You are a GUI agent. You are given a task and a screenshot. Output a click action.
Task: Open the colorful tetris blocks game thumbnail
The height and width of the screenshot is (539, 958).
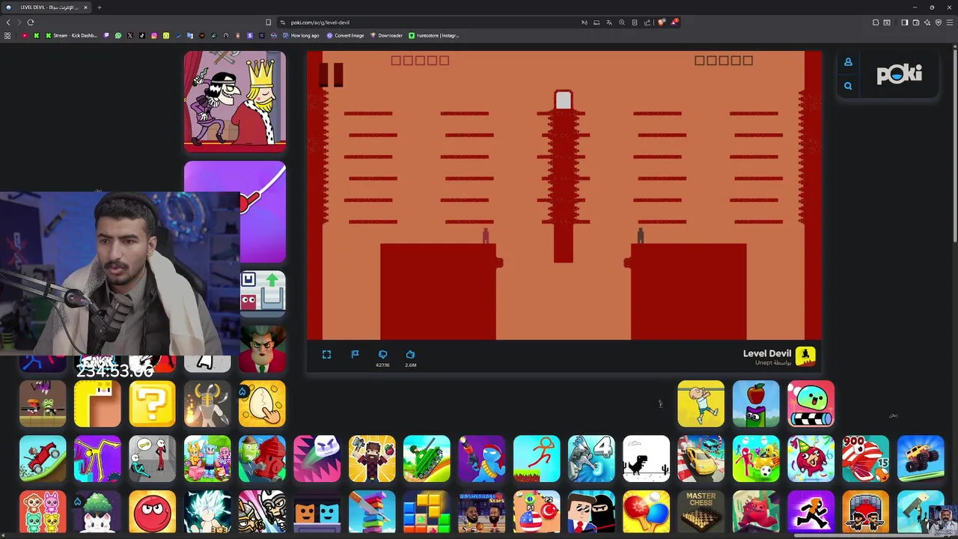tap(427, 513)
